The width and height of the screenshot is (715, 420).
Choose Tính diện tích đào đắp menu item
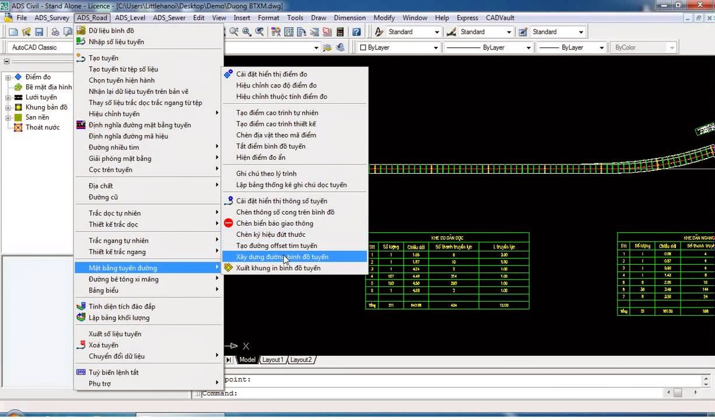click(122, 306)
